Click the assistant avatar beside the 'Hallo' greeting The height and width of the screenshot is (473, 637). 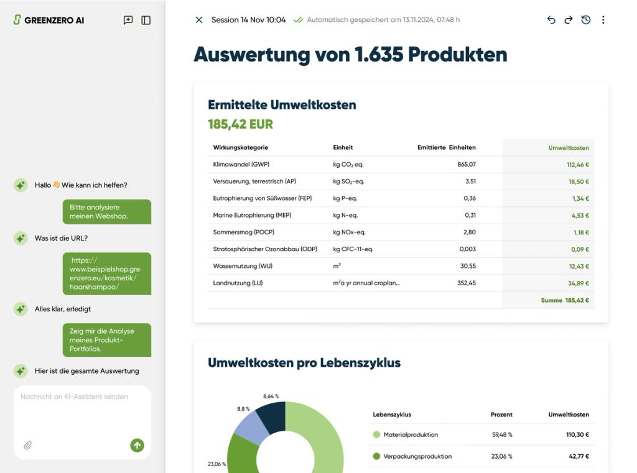21,185
